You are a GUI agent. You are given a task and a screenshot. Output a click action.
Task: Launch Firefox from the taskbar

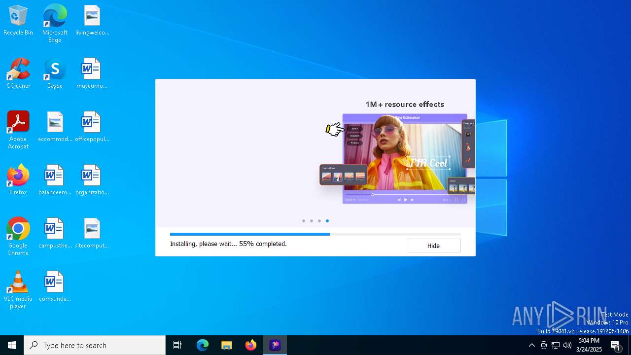(251, 345)
